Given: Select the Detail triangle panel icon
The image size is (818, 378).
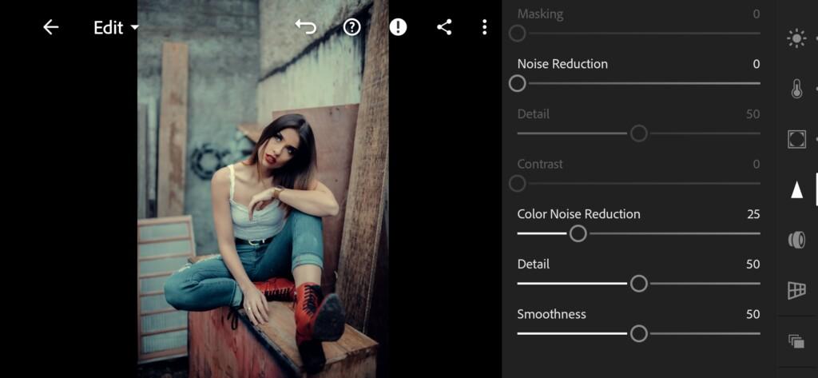Looking at the screenshot, I should (x=796, y=189).
